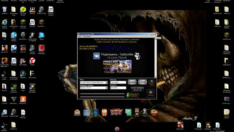Open the folder named 123
This screenshot has width=234, height=132.
pyautogui.click(x=4, y=36)
